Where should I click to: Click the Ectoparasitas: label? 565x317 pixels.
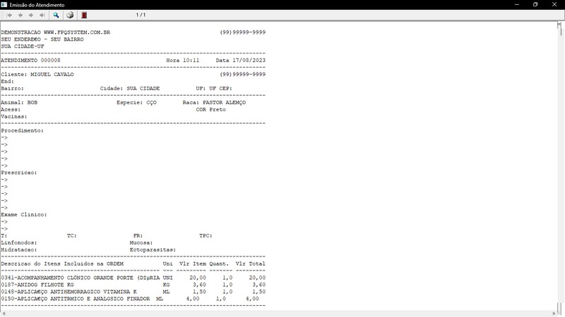pyautogui.click(x=153, y=250)
